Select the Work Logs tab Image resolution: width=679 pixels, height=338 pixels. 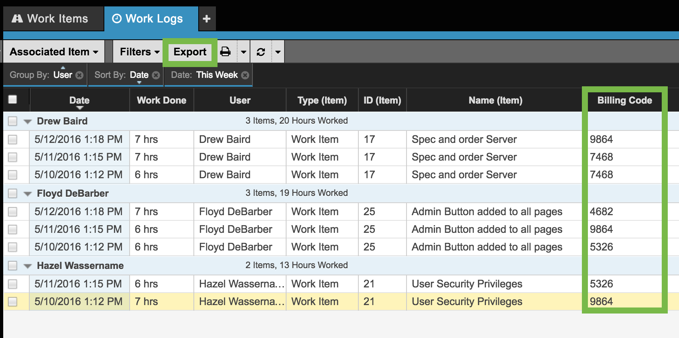[148, 19]
